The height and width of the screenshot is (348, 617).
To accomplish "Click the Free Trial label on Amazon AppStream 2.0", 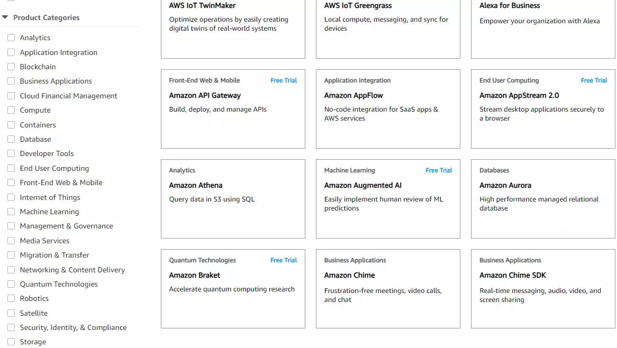I will (594, 80).
